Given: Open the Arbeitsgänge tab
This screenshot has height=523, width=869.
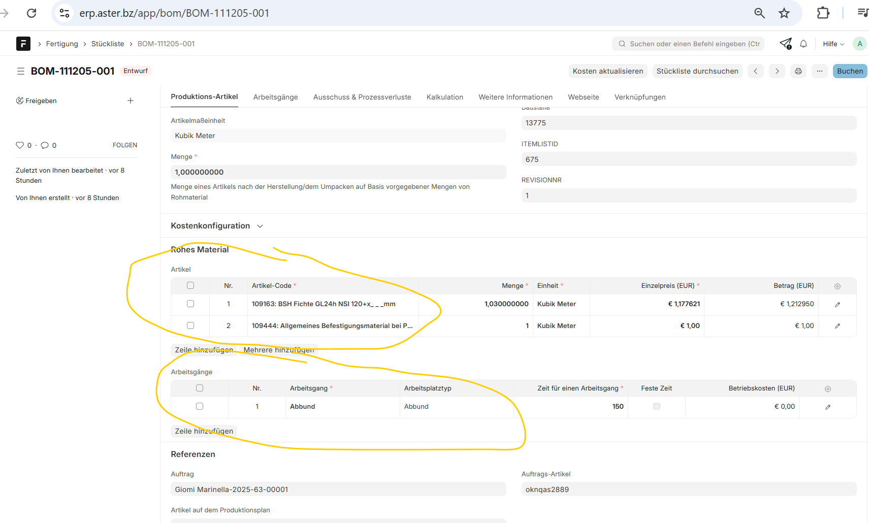Looking at the screenshot, I should click(x=275, y=97).
